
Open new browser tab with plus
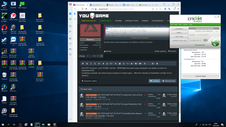click(x=156, y=5)
